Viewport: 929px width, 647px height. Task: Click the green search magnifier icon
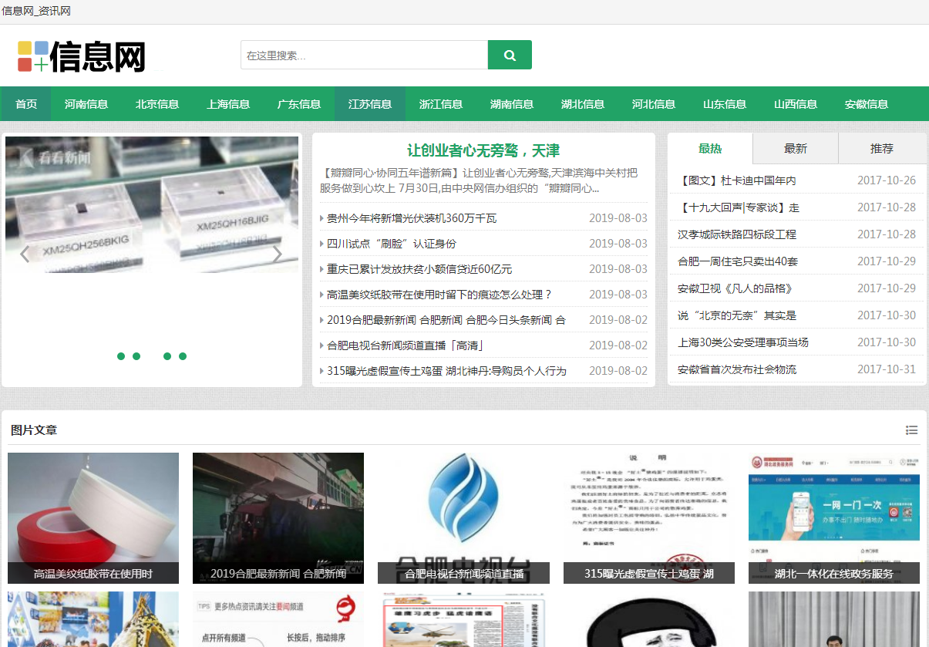coord(510,55)
